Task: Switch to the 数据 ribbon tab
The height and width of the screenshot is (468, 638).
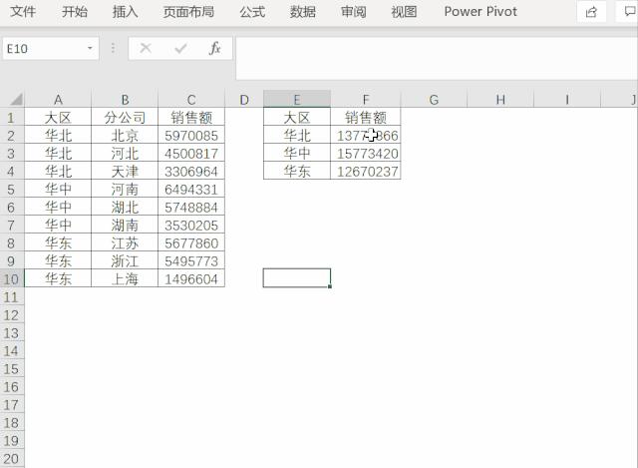Action: [x=303, y=11]
